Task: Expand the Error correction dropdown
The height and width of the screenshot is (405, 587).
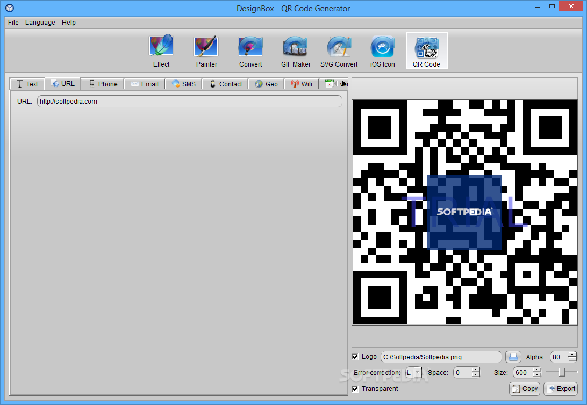Action: tap(418, 372)
